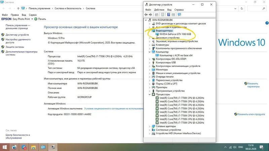The width and height of the screenshot is (269, 151).
Task: Click the Forward arrow in Device Manager toolbar
Action: click(x=150, y=14)
